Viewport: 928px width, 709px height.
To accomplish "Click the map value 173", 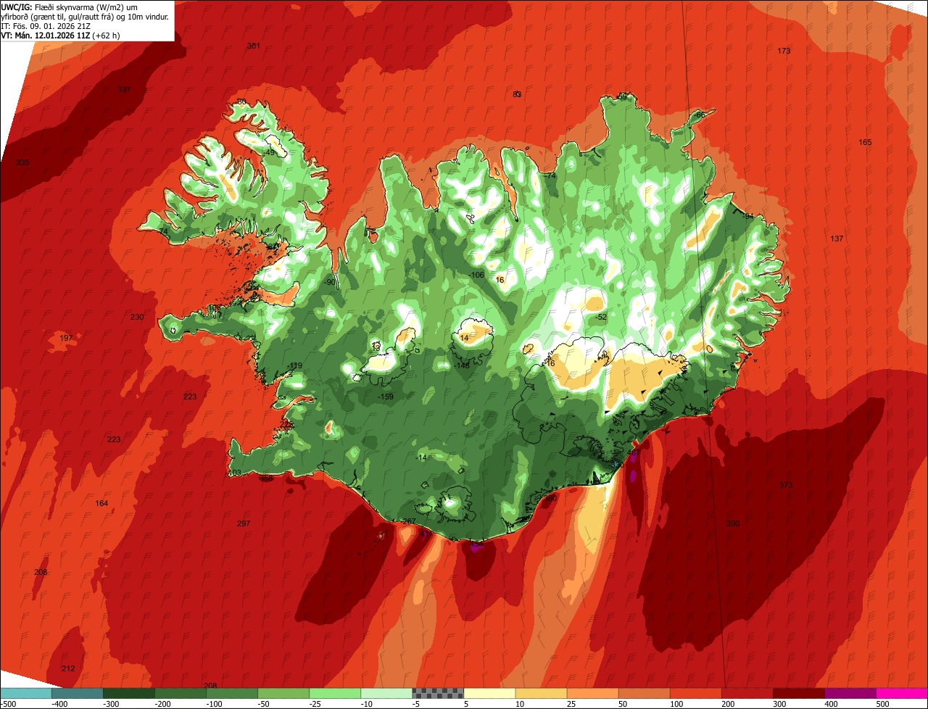I will click(784, 51).
